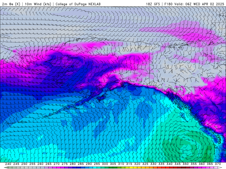Click the 315 value on the color scale

[129, 164]
